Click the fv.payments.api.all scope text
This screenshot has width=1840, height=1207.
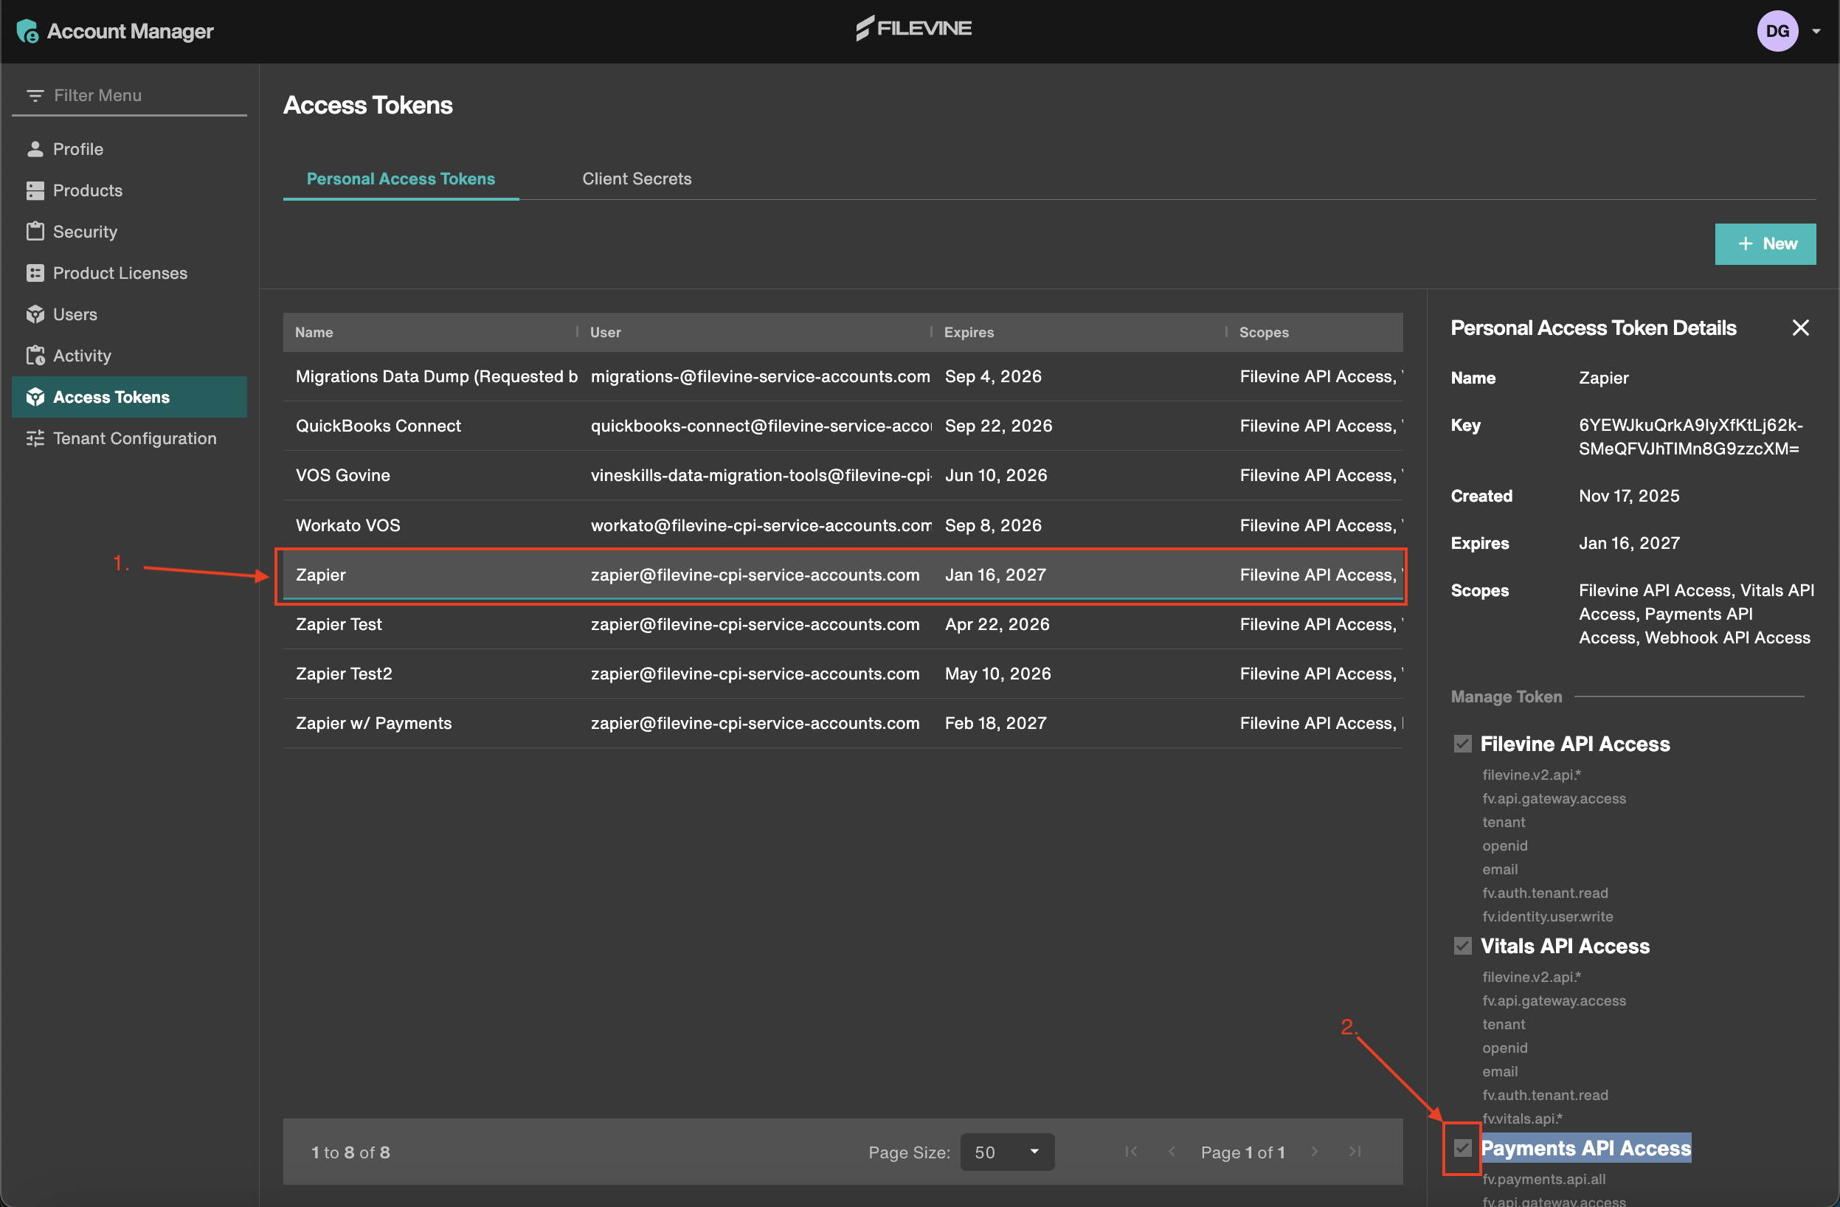(x=1543, y=1179)
